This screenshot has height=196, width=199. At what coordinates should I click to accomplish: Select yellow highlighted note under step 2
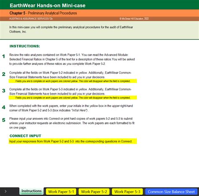coord(73,81)
